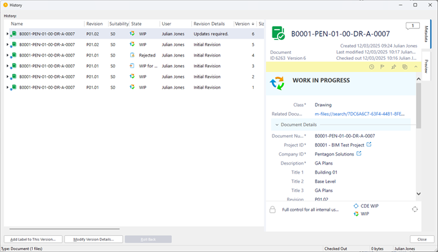Open the Related Documents m-files link
This screenshot has width=438, height=252.
click(359, 114)
